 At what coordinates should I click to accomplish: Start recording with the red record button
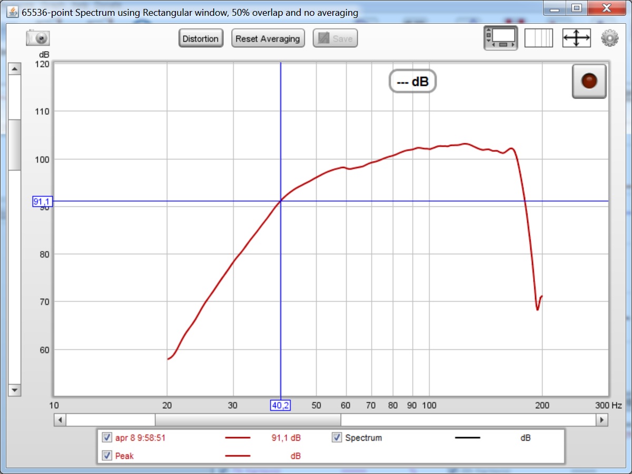(589, 81)
